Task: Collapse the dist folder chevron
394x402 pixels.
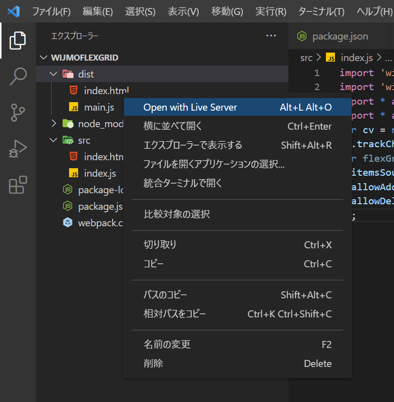Action: pos(54,74)
